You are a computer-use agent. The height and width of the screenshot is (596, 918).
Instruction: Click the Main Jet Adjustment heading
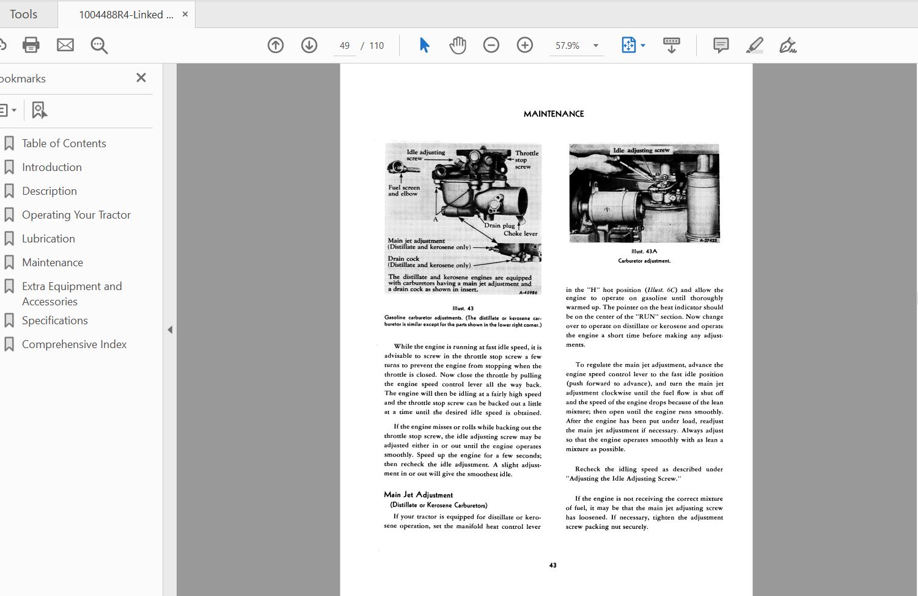point(419,495)
